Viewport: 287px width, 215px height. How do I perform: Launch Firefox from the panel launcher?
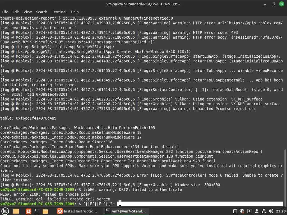click(28, 211)
